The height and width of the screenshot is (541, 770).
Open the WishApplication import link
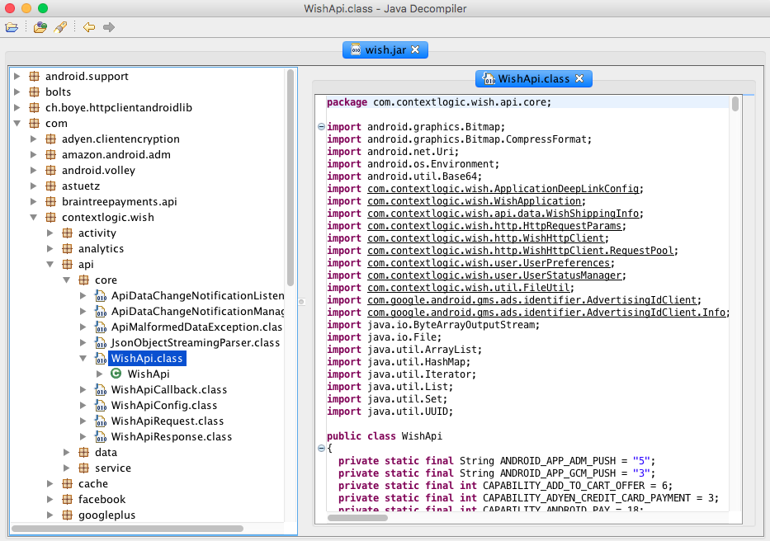475,201
